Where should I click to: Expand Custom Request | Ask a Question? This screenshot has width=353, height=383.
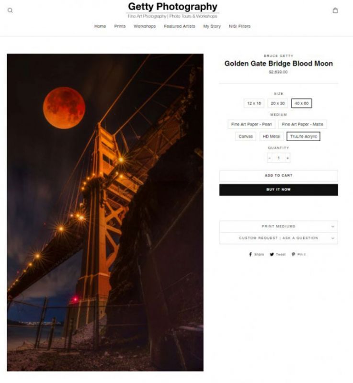click(278, 238)
